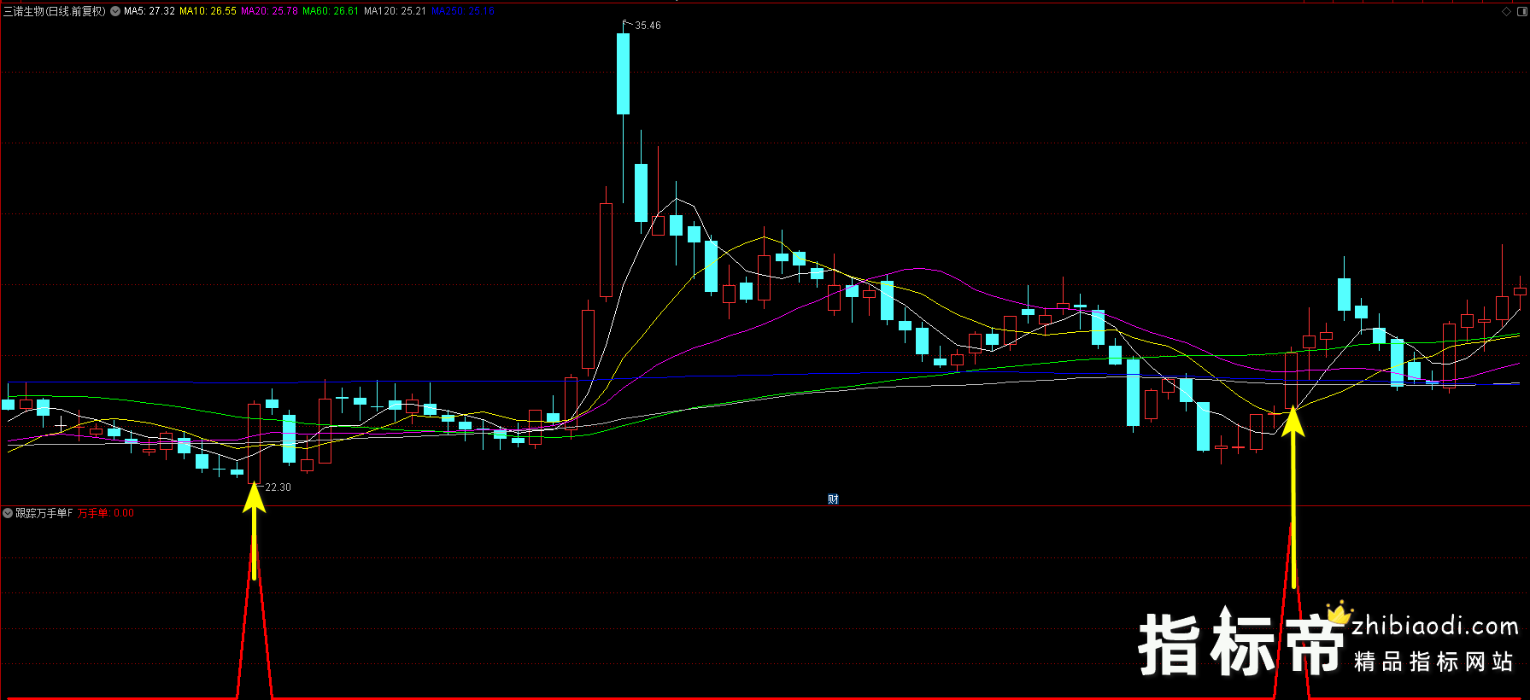Click the 22.30 low price label
This screenshot has width=1530, height=700.
(x=278, y=487)
